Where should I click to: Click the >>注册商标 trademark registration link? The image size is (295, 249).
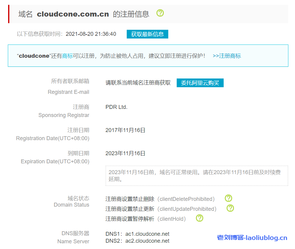click(x=227, y=56)
